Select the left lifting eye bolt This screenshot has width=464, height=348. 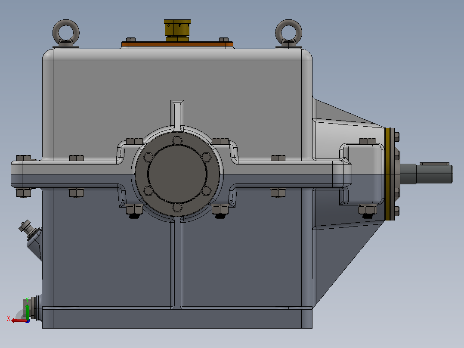66,33
